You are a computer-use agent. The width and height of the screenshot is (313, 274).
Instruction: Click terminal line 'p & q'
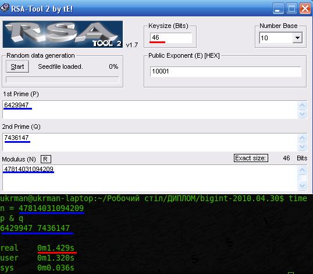pos(12,219)
